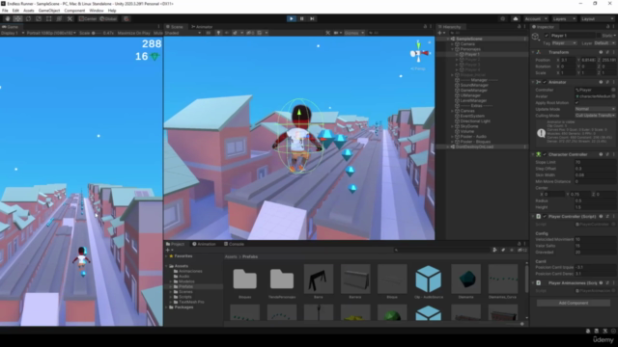
Task: Toggle Apply Root Motion checkbox
Action: [x=577, y=103]
